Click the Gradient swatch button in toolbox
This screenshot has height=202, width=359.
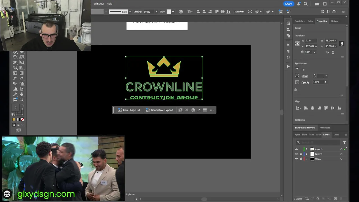[18, 120]
